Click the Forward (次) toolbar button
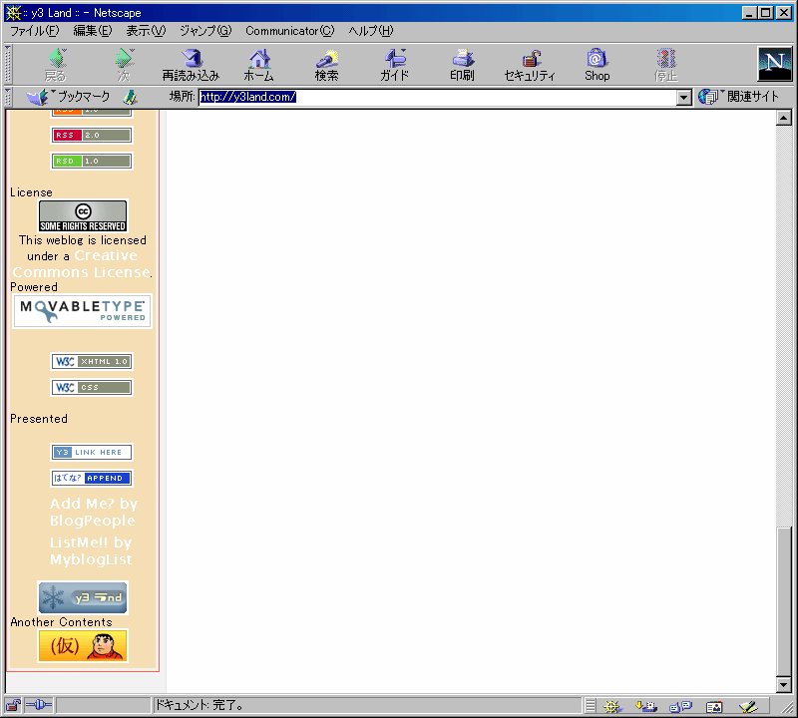The height and width of the screenshot is (718, 798). (124, 65)
